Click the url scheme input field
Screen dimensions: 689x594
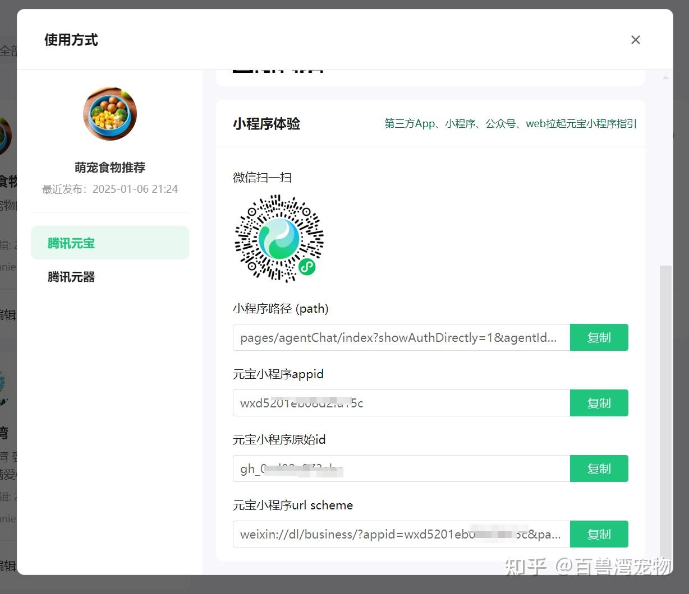[401, 534]
